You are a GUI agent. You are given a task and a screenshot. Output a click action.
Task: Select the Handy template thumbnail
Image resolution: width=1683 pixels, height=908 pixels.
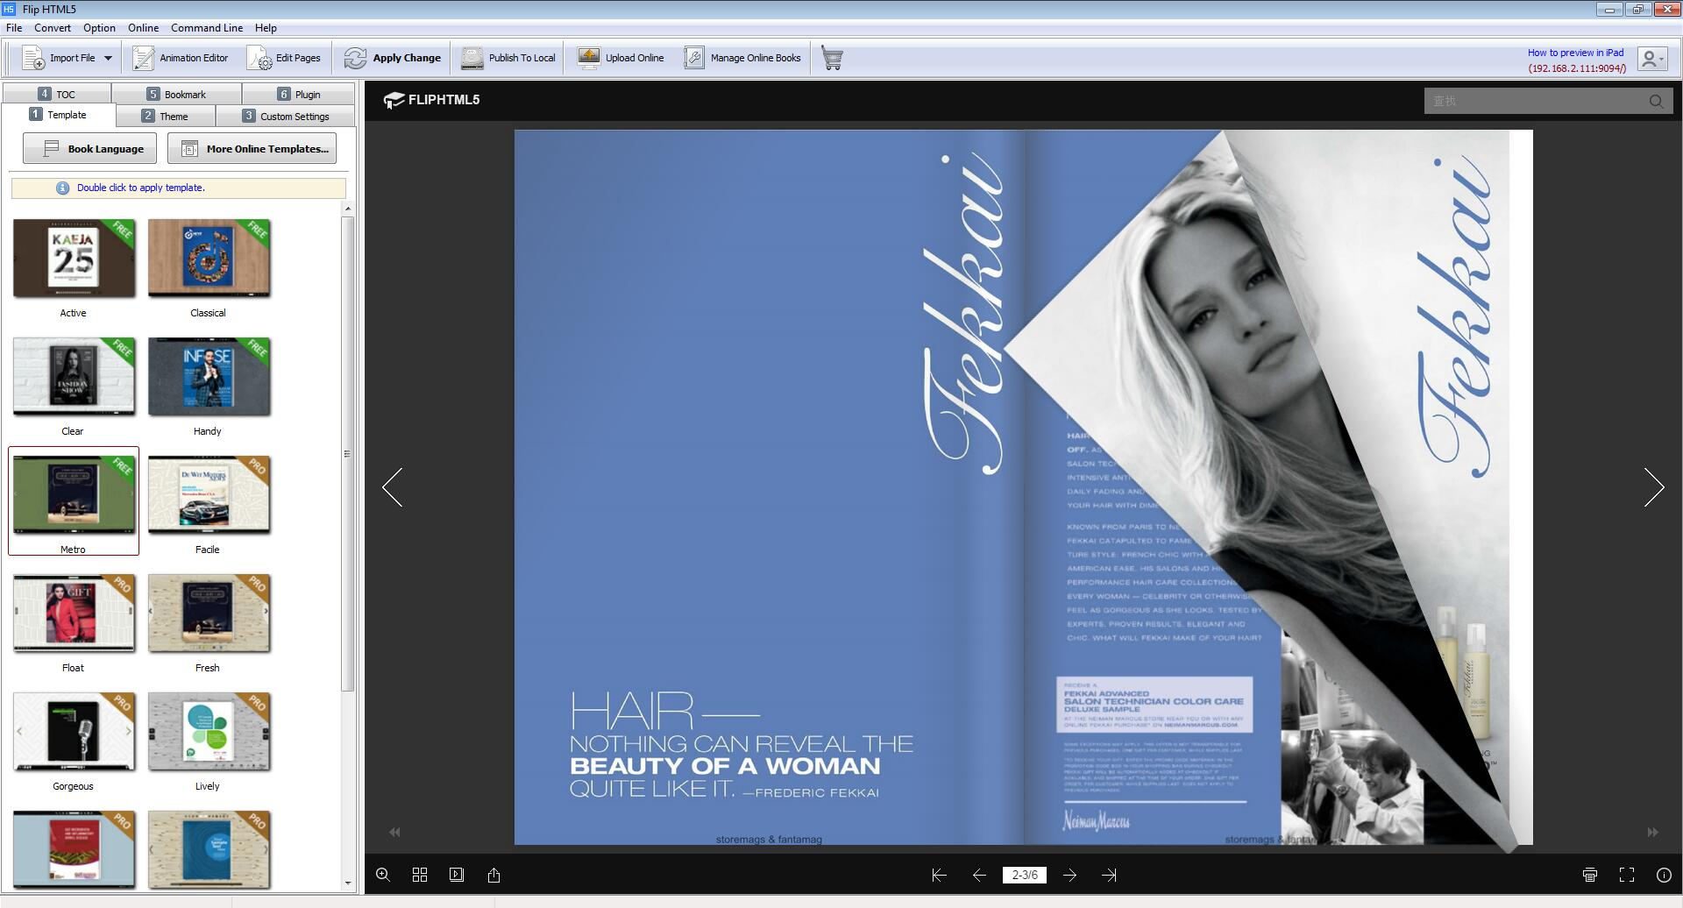click(x=209, y=377)
